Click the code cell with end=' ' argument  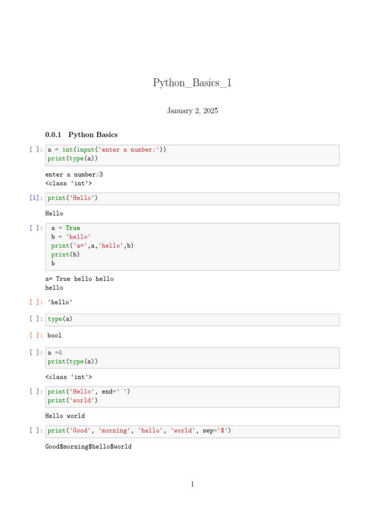click(192, 396)
